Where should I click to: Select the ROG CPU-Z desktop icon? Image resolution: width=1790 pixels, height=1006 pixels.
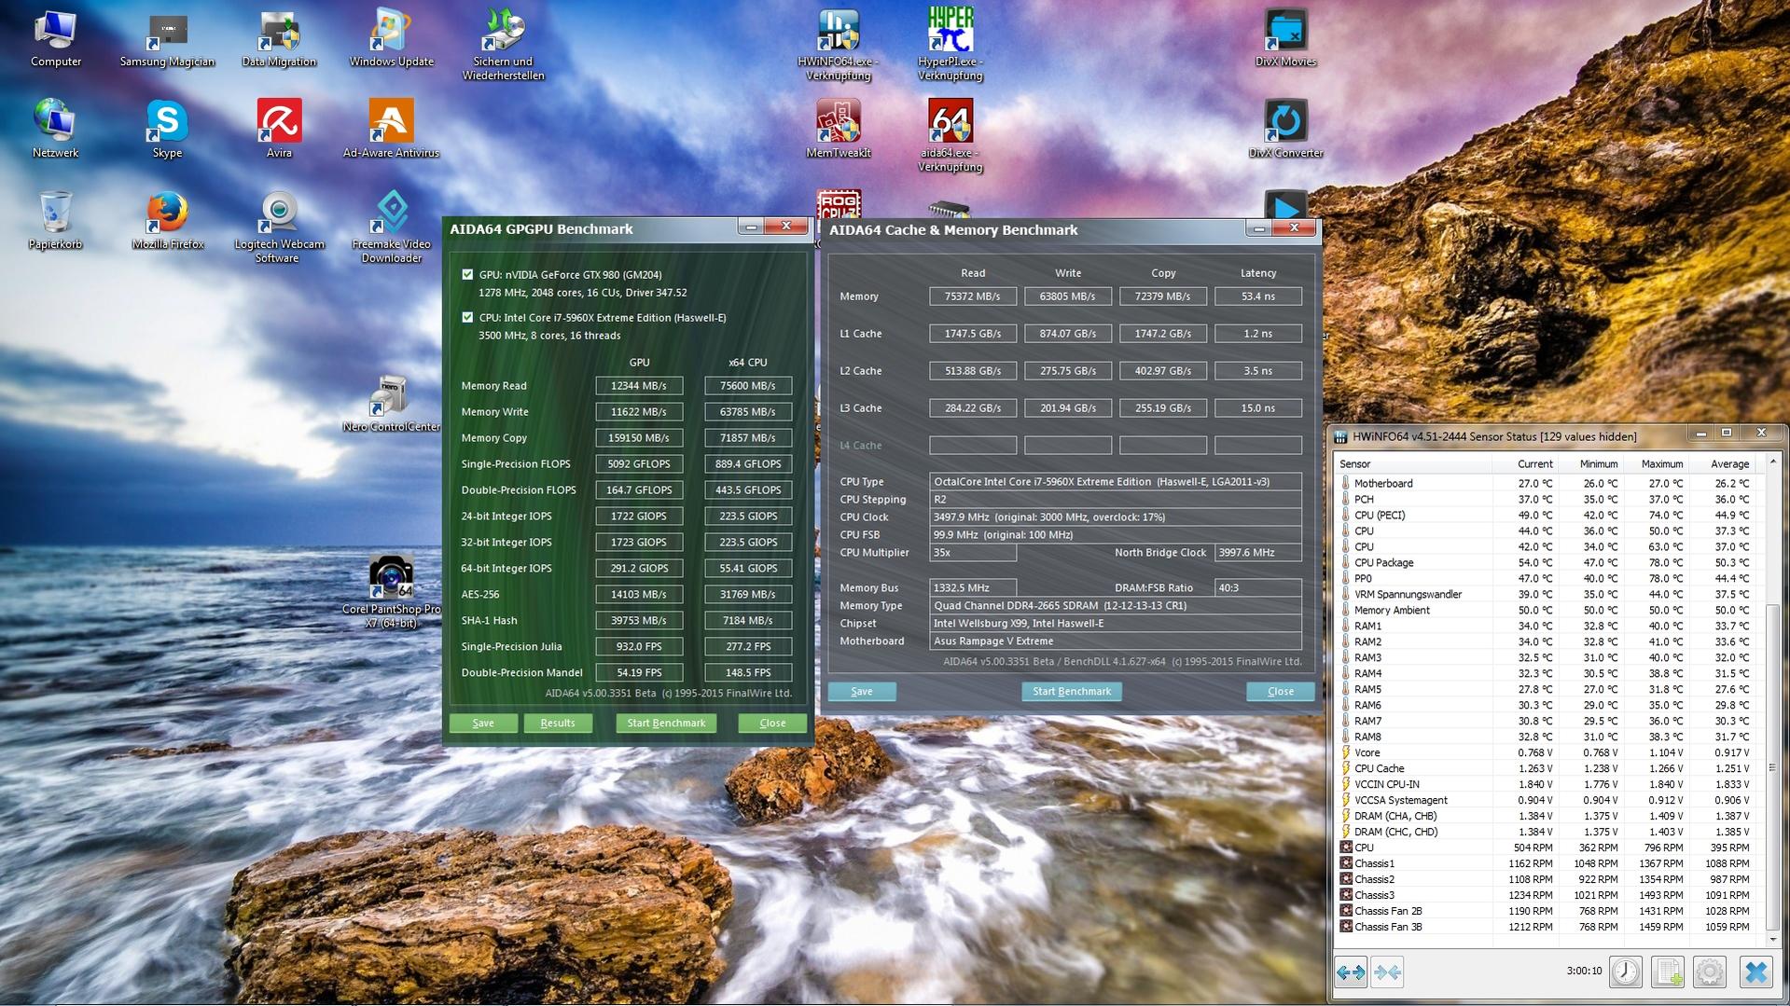point(838,203)
